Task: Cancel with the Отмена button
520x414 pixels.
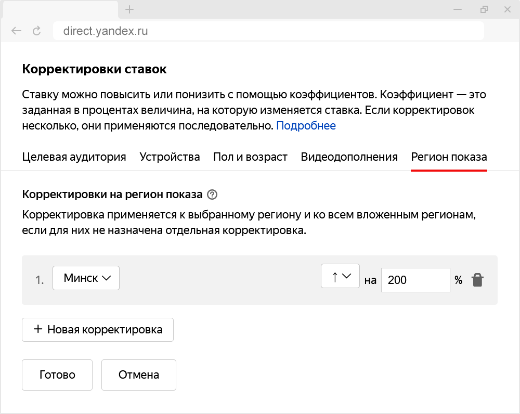Action: 139,375
